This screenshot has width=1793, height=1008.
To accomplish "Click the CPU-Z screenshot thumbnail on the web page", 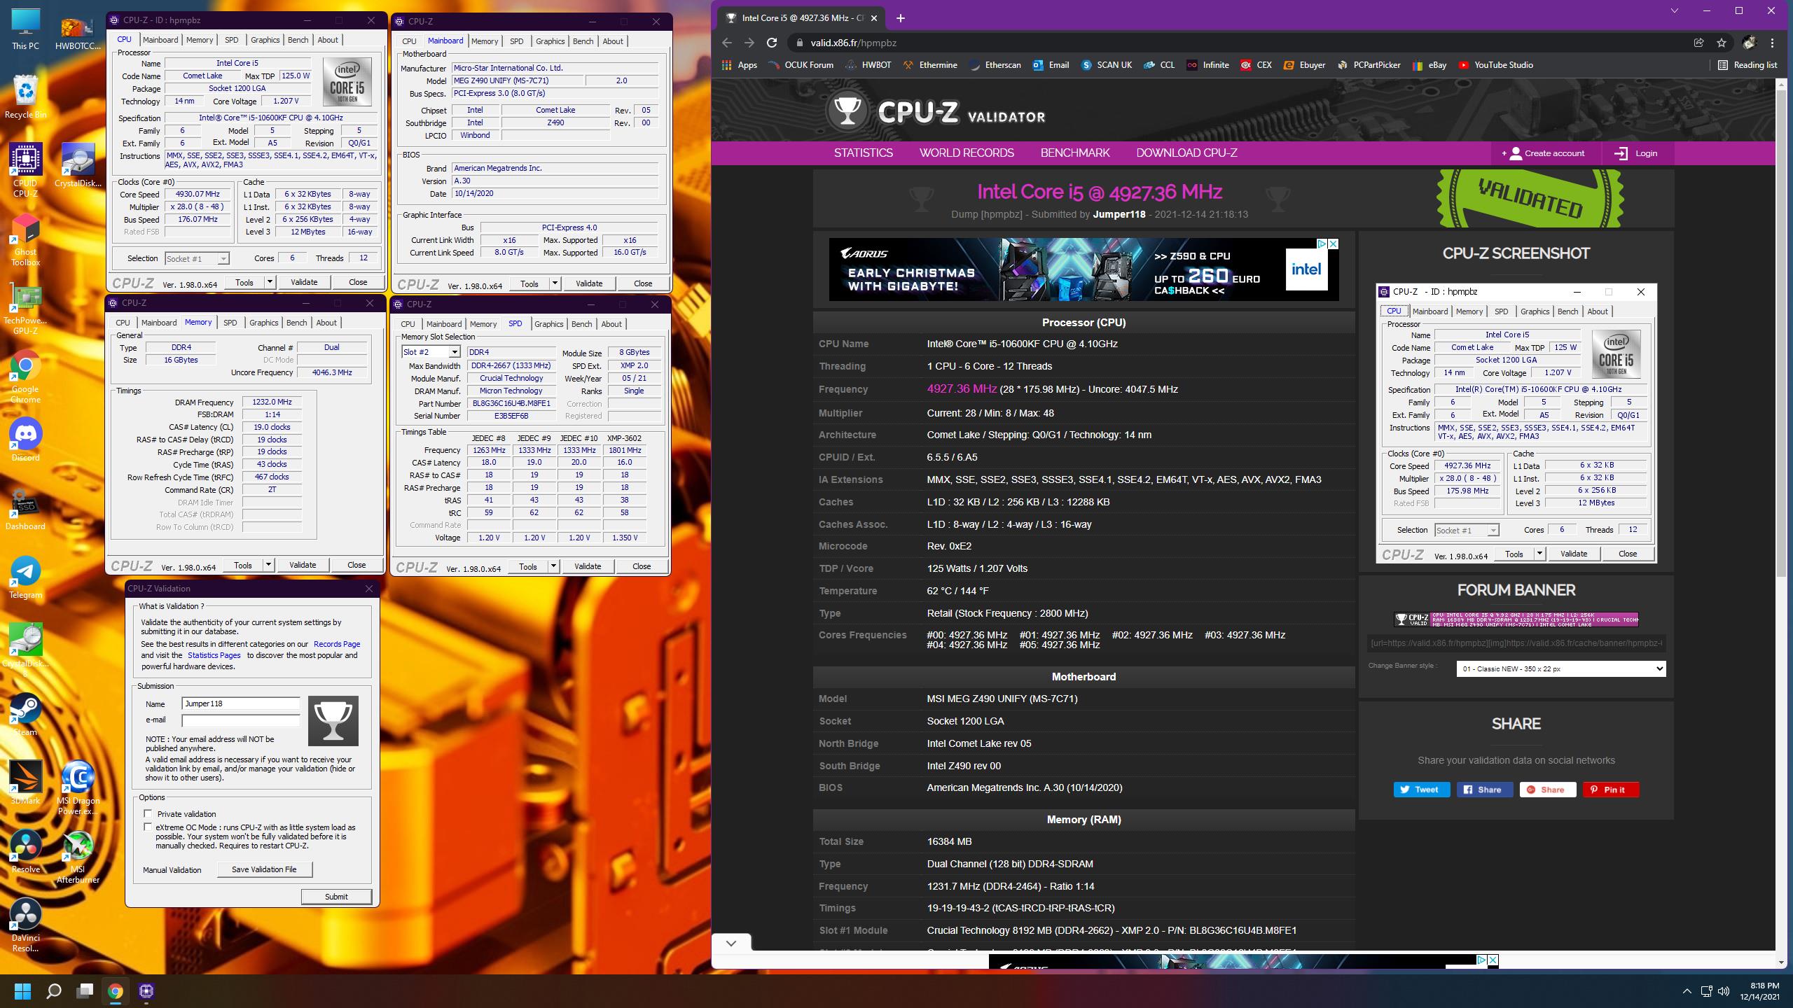I will click(1516, 423).
